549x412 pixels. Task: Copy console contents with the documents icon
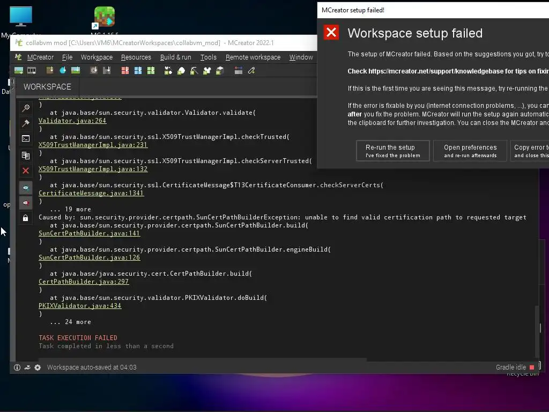coord(26,155)
